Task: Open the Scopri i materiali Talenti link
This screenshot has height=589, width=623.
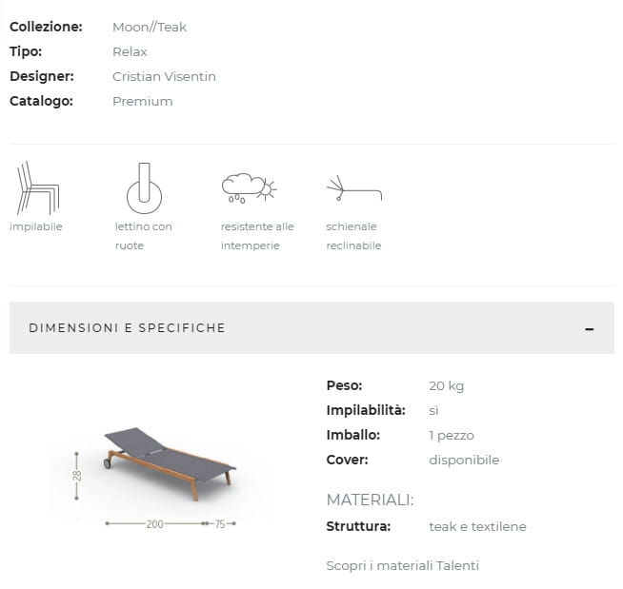Action: (x=402, y=565)
